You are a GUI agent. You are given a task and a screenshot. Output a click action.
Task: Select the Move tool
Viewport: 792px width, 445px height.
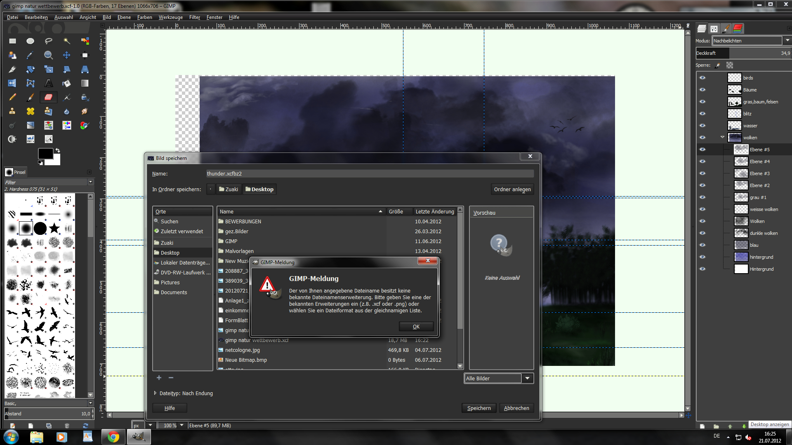click(67, 55)
